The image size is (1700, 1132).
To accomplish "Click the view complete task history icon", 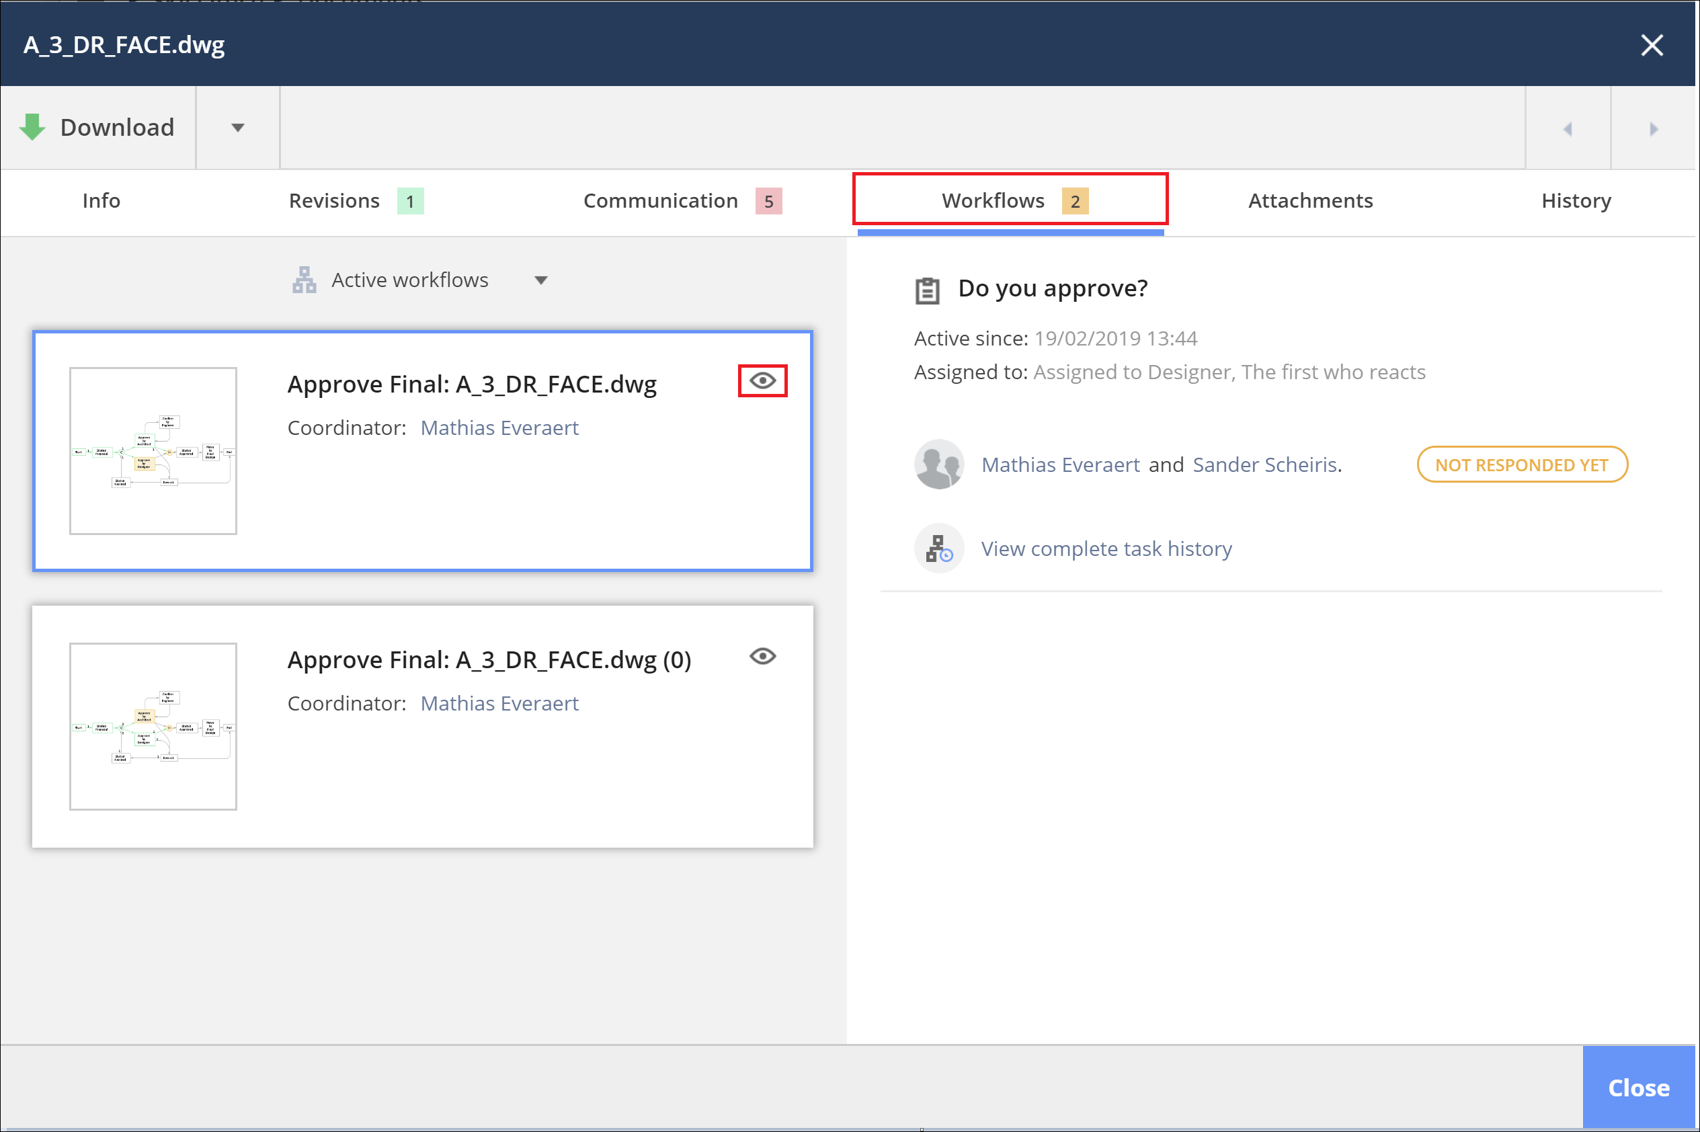I will coord(936,549).
